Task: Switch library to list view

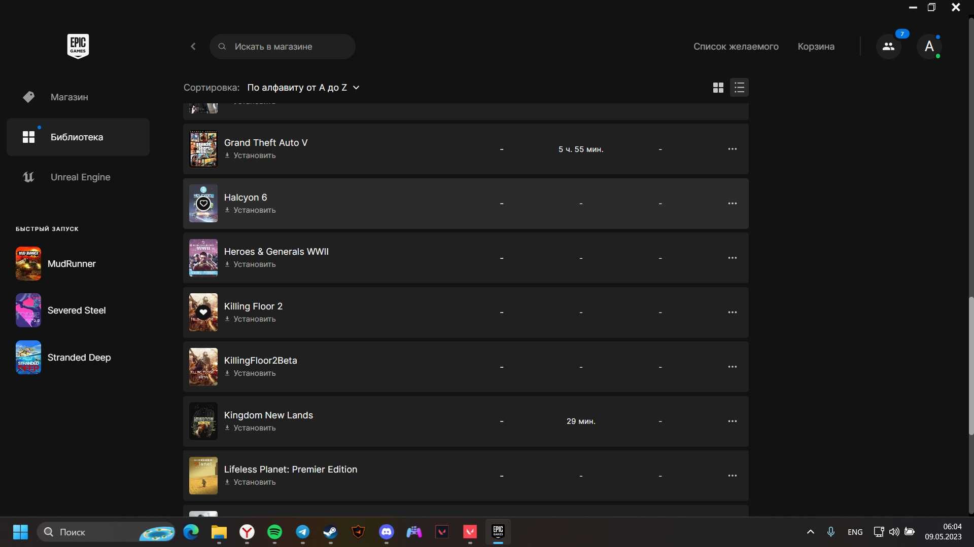Action: 739,88
